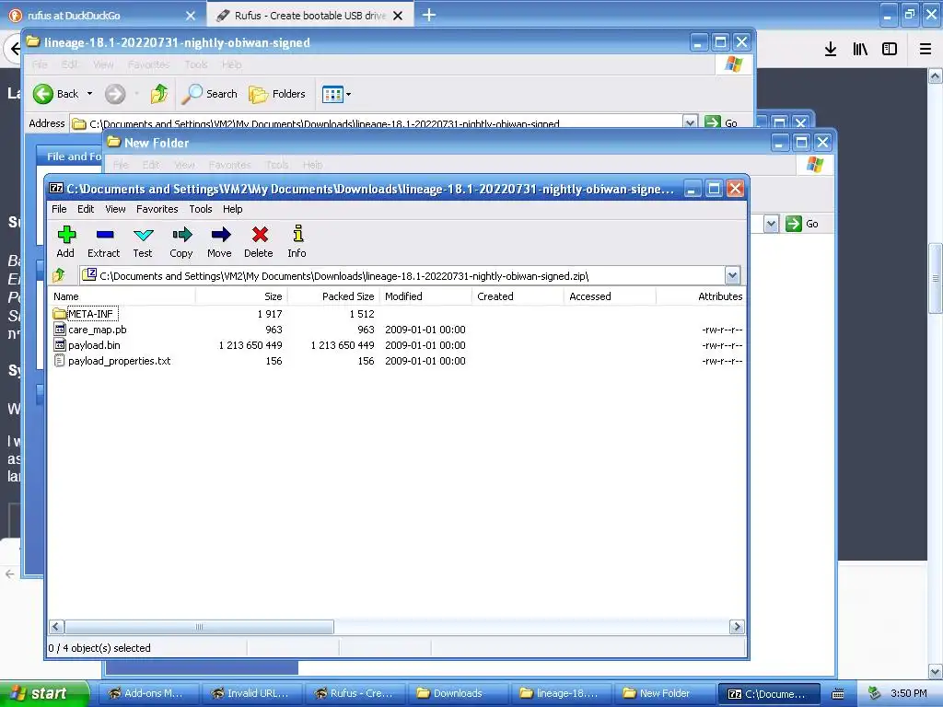
Task: Switch to Downloads folder taskbar item
Action: [x=457, y=693]
